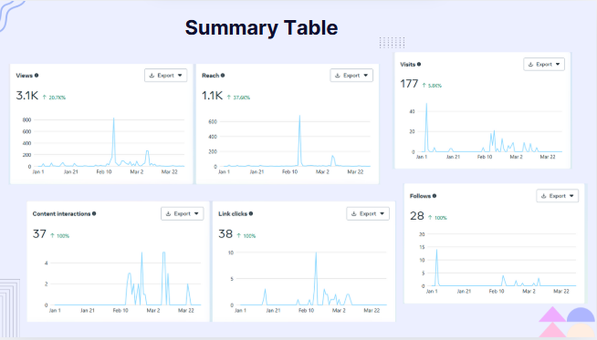
Task: Expand Content interactions Export dropdown arrow
Action: pyautogui.click(x=196, y=213)
